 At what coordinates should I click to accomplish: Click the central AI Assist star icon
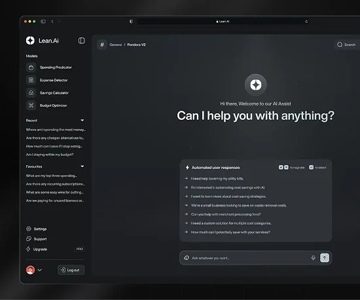coord(255,84)
